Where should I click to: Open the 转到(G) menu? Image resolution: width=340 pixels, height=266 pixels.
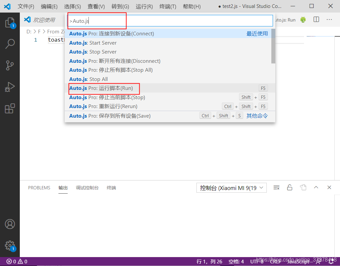[x=120, y=7]
